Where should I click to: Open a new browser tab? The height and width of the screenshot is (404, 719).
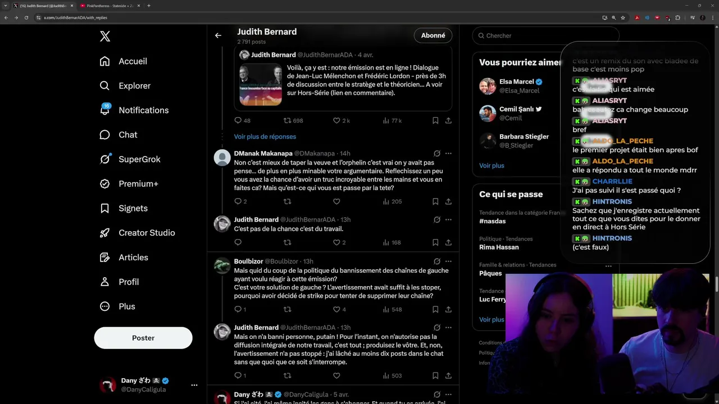tap(148, 6)
